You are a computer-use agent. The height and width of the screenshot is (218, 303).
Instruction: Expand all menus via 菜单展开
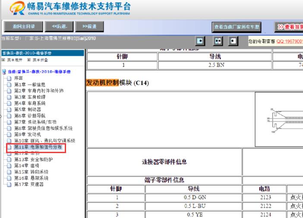(x=15, y=60)
